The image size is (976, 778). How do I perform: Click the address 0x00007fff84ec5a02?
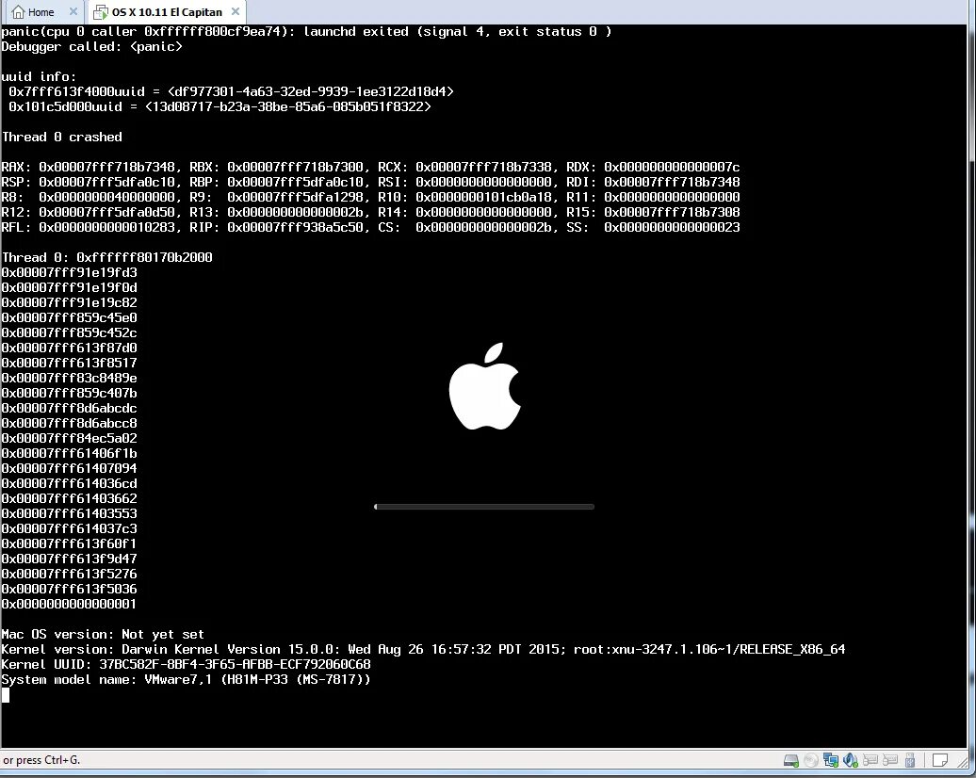pos(69,438)
